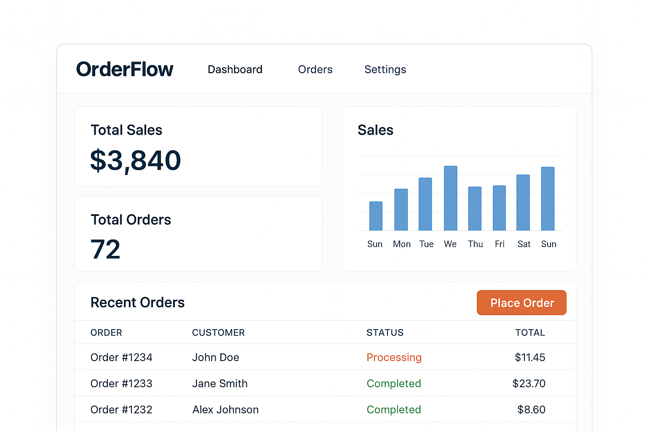Sort by the CUSTOMER column header

(218, 333)
